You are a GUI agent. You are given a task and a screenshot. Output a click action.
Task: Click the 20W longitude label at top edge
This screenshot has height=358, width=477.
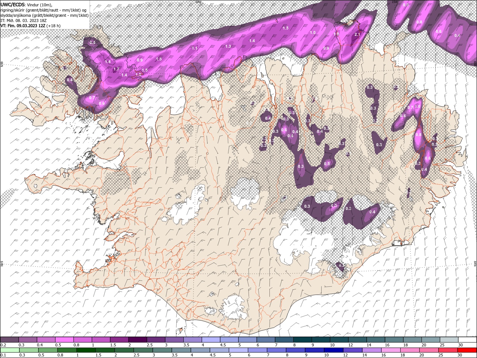tap(198, 2)
